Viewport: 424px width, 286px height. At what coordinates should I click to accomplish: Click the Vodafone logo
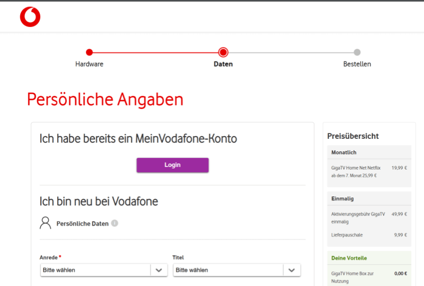[30, 17]
